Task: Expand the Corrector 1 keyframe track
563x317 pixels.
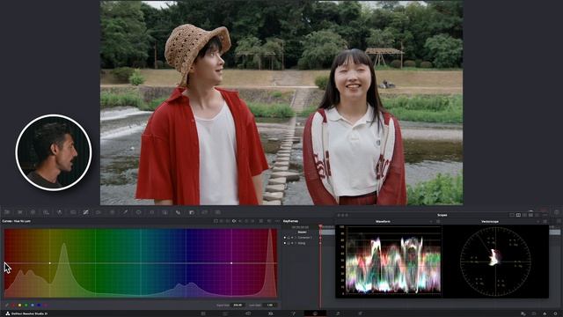Action: point(296,238)
